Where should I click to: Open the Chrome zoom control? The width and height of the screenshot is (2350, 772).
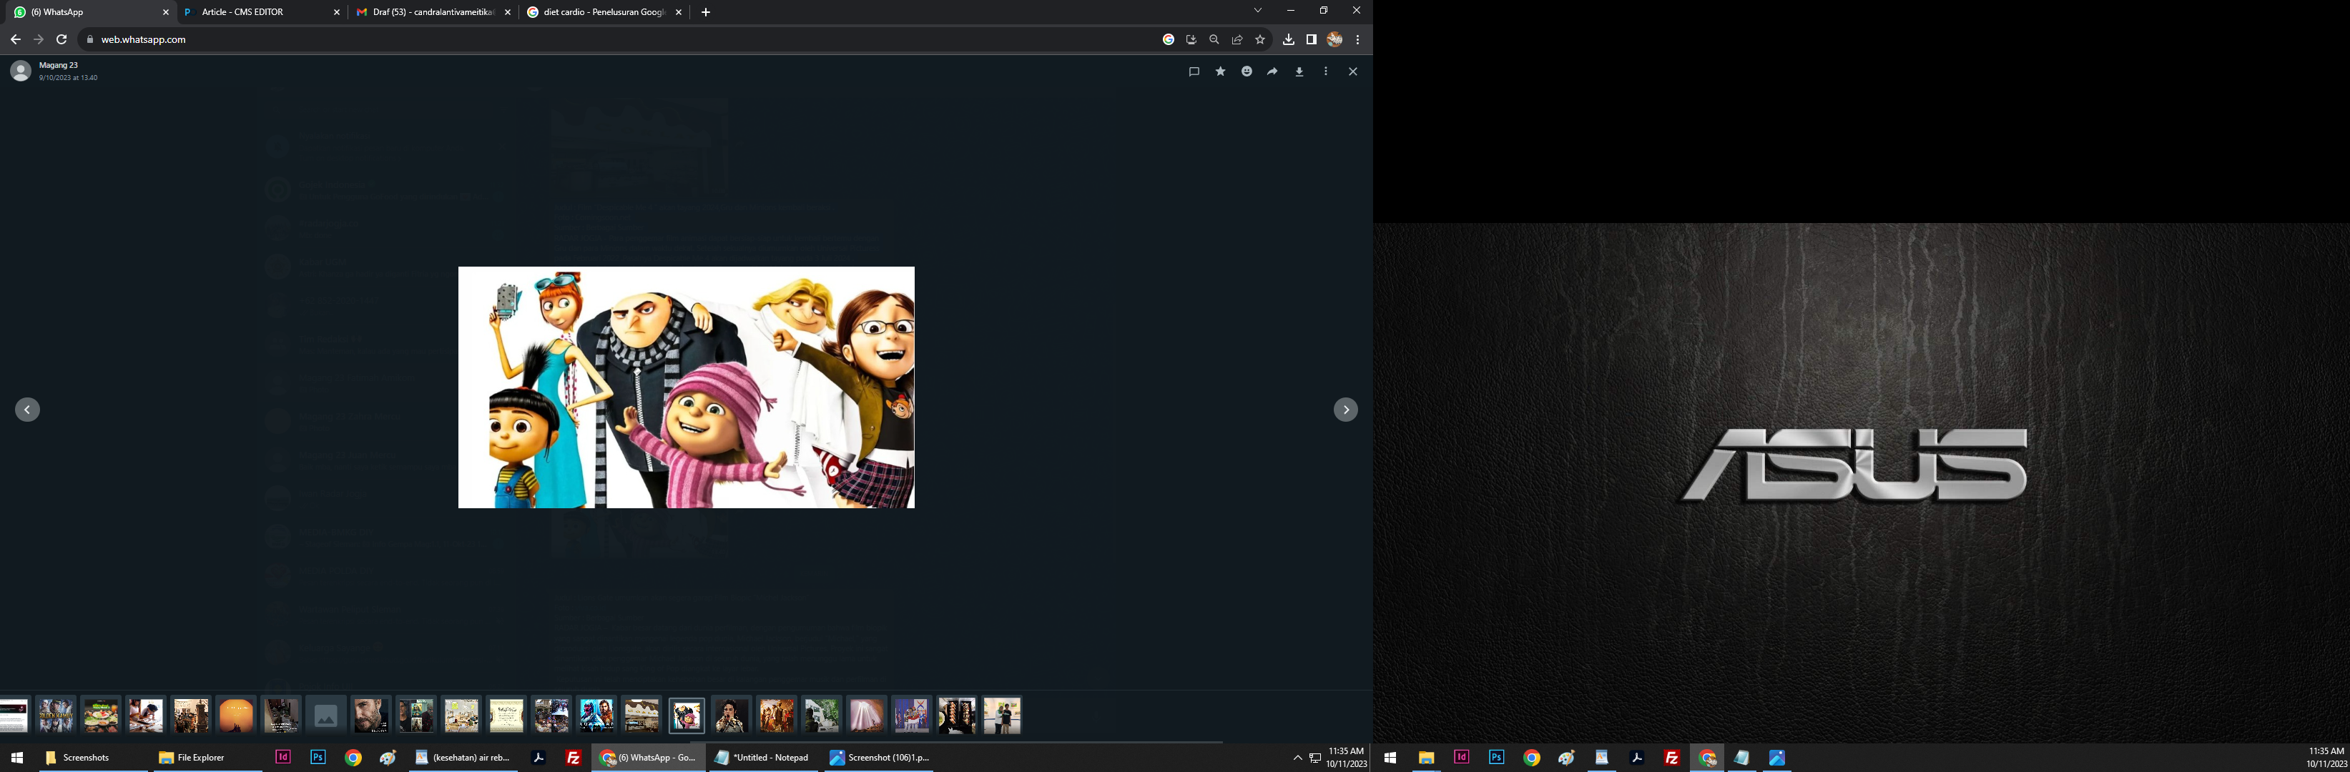[1214, 39]
